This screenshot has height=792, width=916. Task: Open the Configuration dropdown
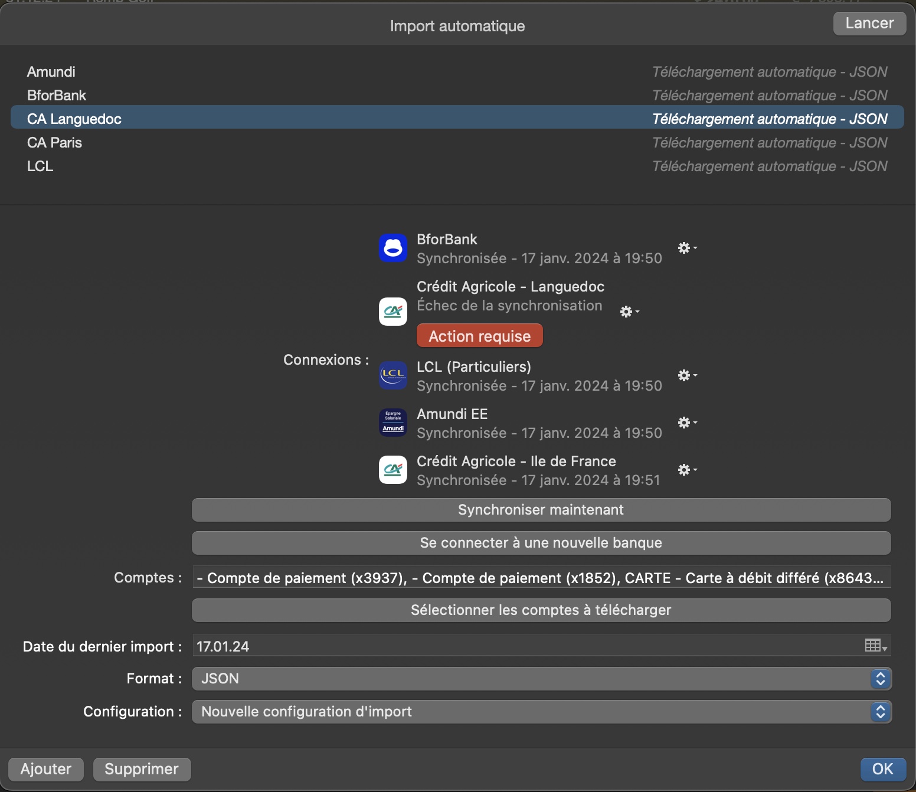541,712
